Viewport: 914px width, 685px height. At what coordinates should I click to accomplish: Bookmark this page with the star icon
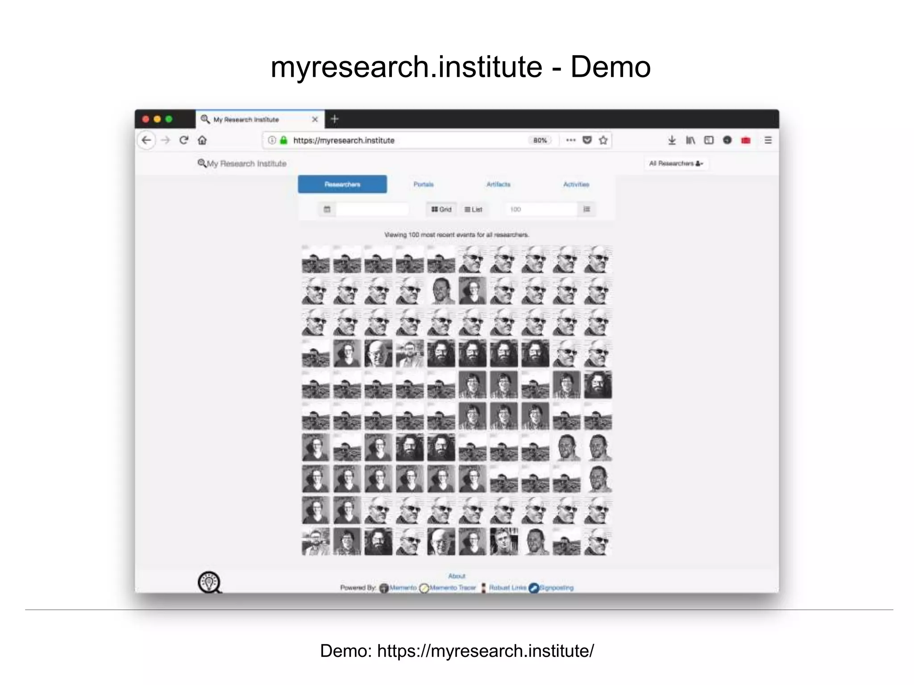pyautogui.click(x=603, y=140)
